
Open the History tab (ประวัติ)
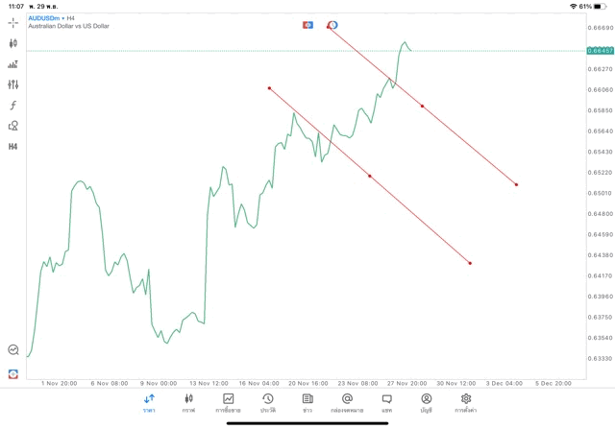(x=267, y=403)
